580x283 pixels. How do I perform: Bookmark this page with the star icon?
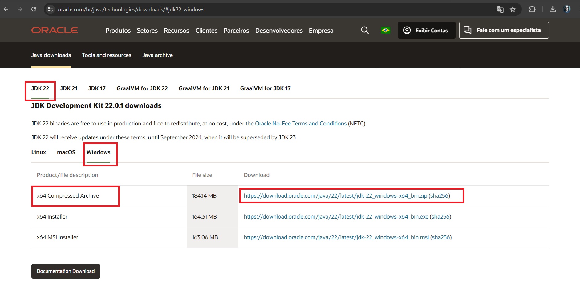pyautogui.click(x=513, y=10)
